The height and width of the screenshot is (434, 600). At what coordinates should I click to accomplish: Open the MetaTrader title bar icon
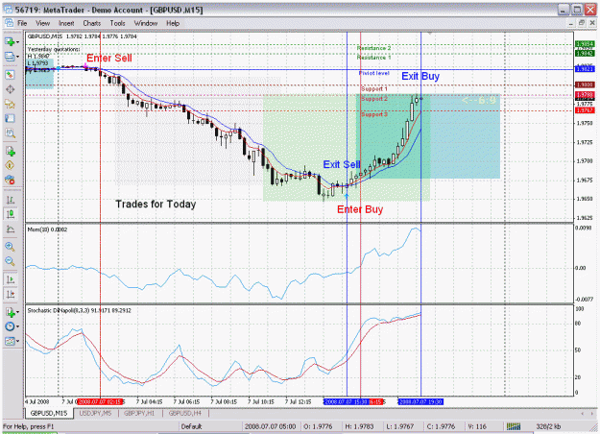8,10
